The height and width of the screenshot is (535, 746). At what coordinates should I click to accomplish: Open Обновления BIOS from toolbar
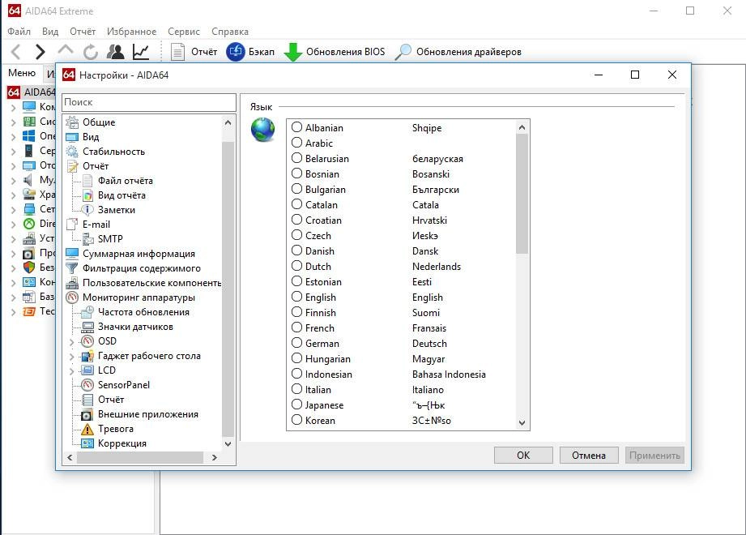335,51
